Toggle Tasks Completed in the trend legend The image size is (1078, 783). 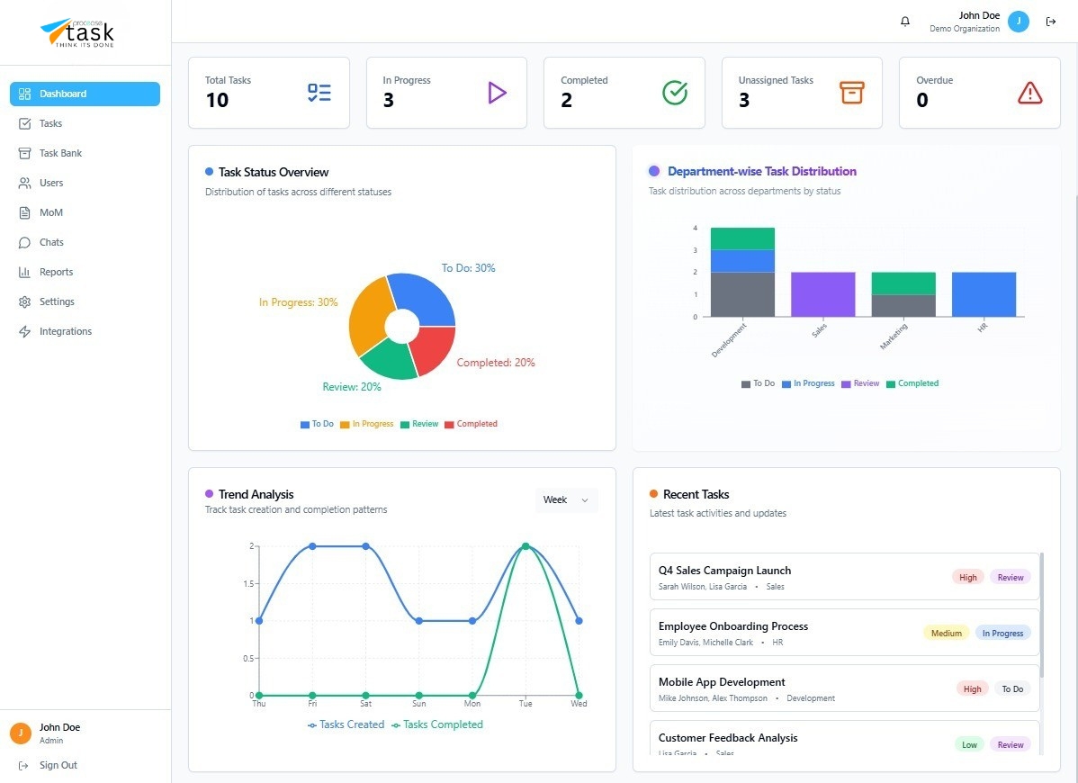(437, 724)
